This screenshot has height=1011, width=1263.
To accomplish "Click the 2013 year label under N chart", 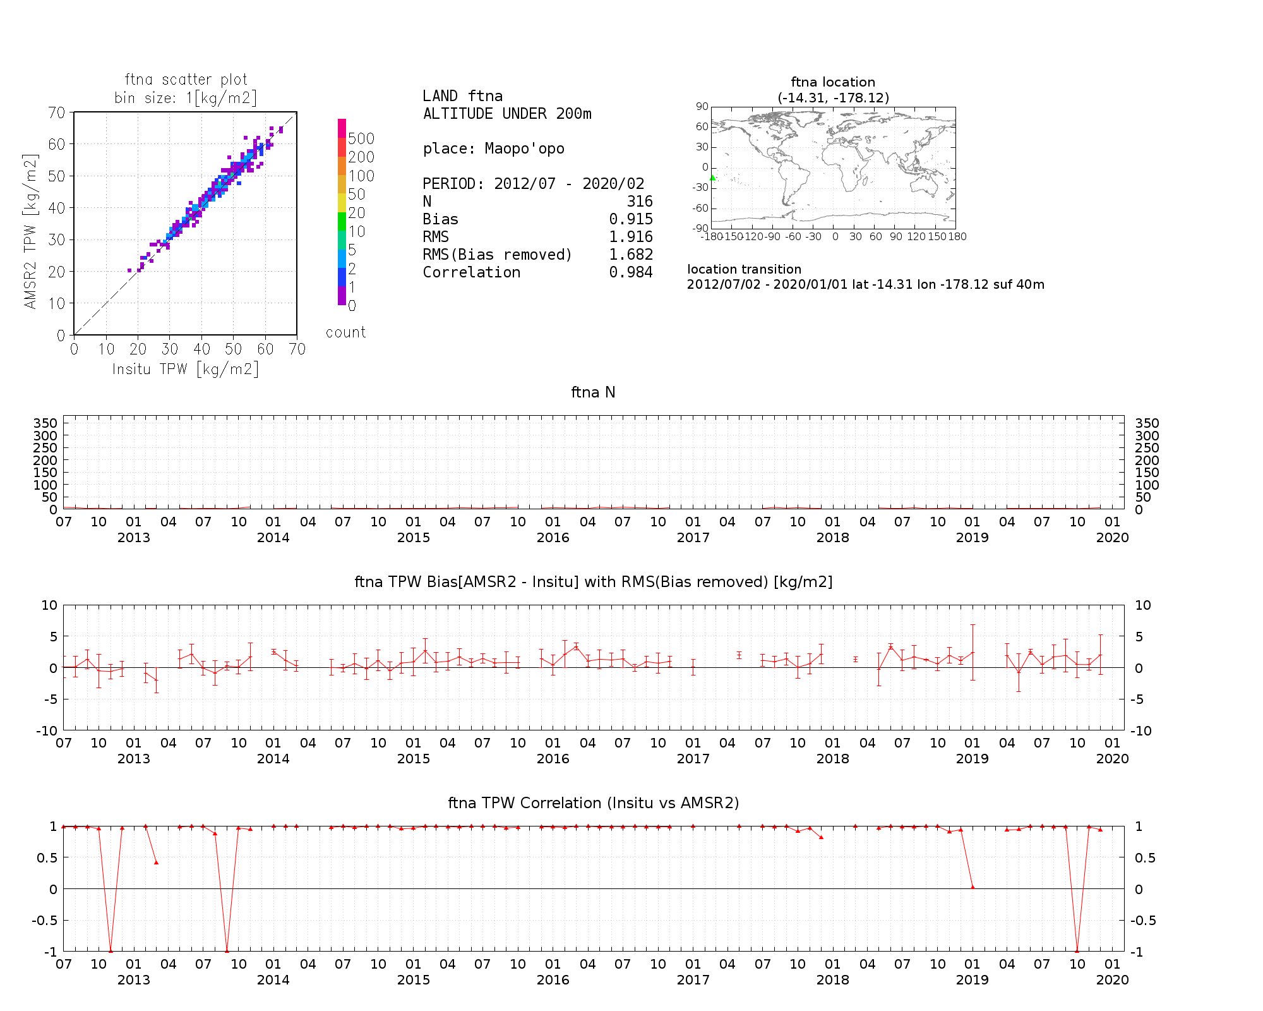I will tap(133, 538).
